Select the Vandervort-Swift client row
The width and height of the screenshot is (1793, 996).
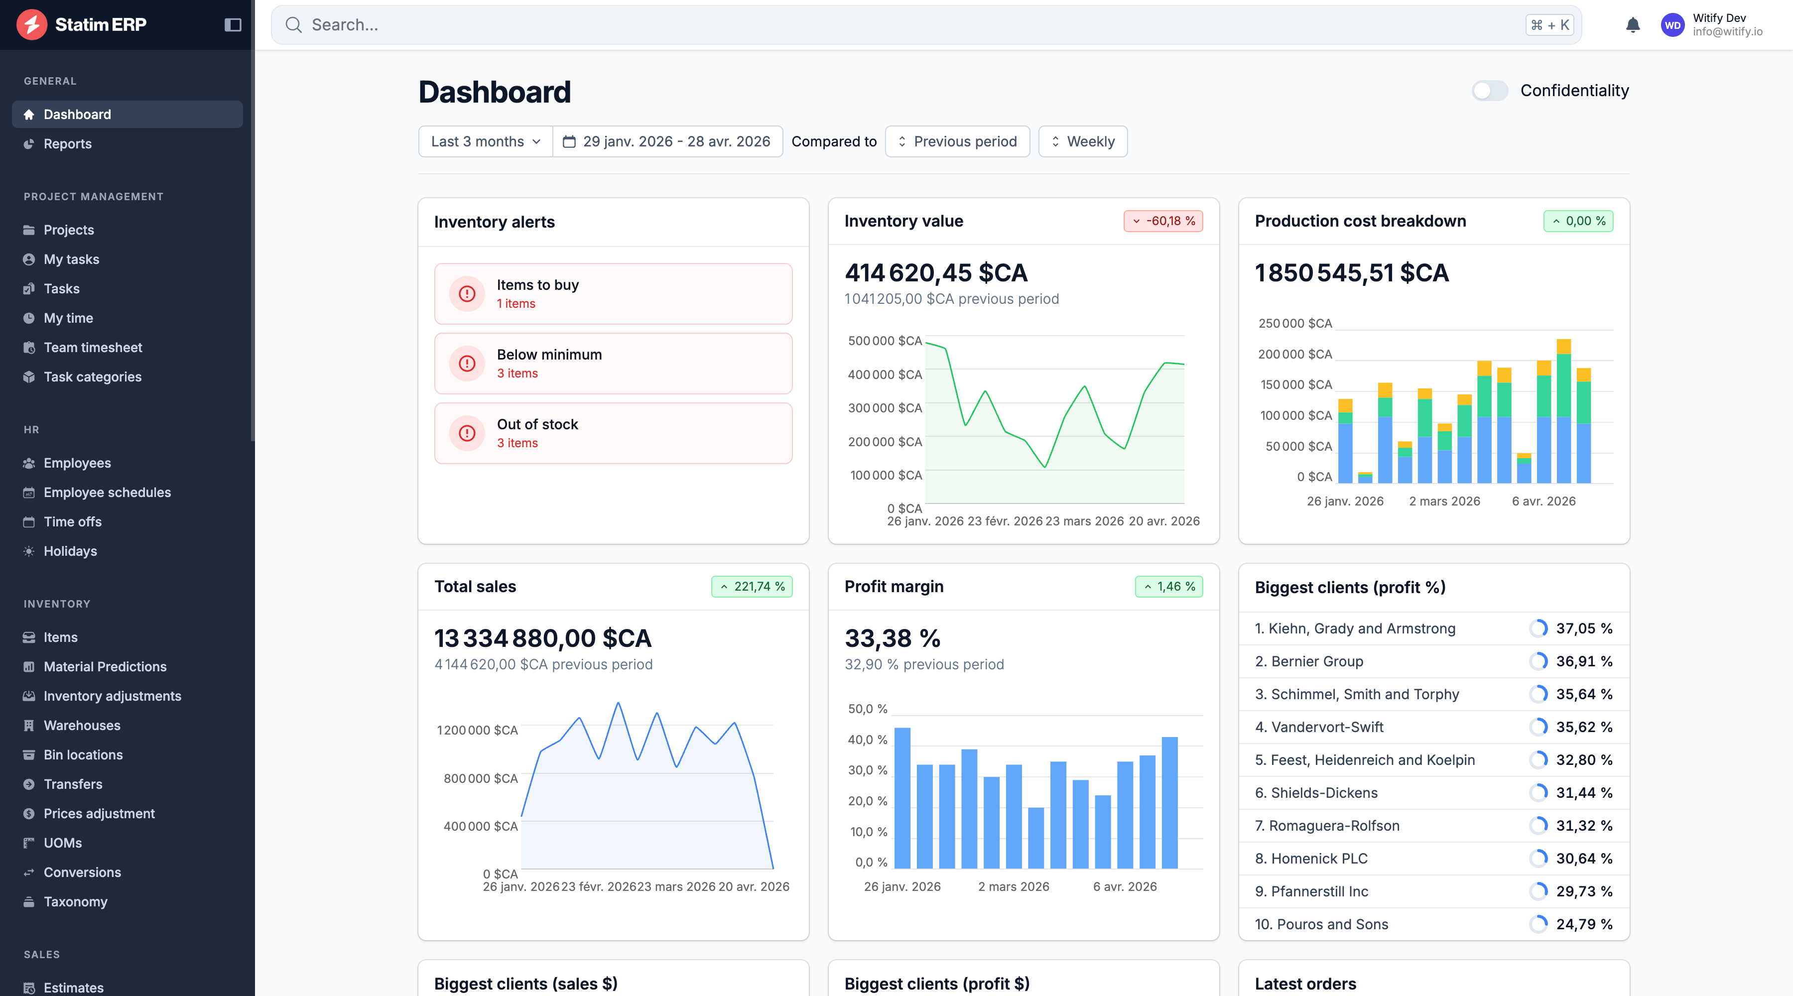[1434, 727]
